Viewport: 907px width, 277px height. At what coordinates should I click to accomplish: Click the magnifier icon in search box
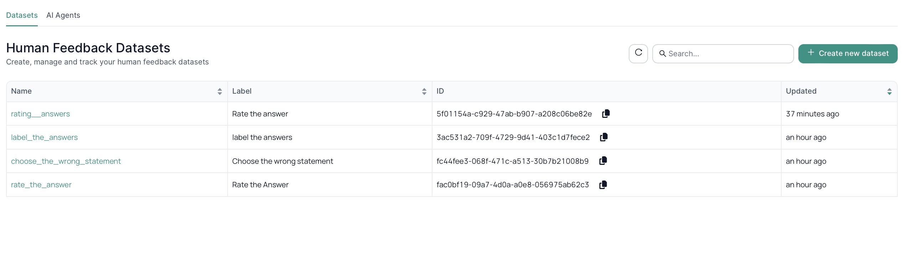click(x=662, y=54)
